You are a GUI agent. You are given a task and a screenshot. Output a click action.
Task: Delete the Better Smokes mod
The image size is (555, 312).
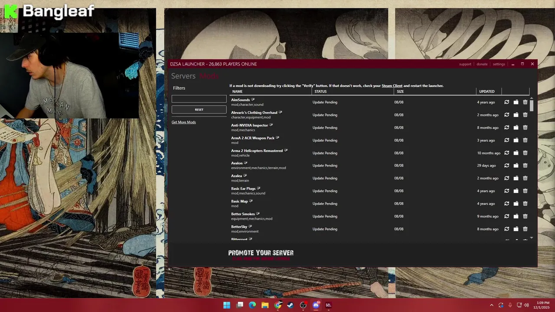(x=525, y=216)
